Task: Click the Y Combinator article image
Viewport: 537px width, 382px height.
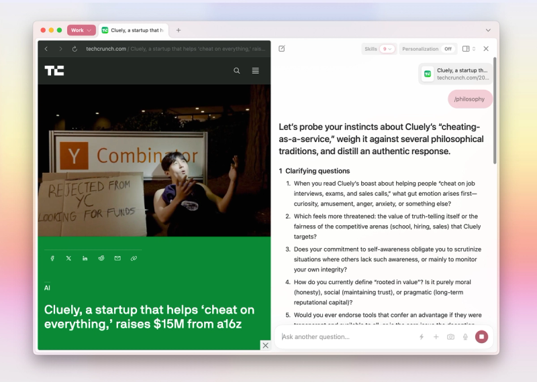Action: pos(154,160)
